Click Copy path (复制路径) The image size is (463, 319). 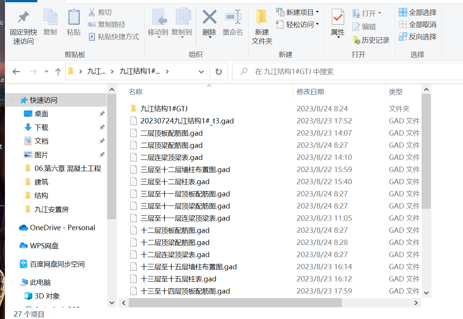[x=106, y=25]
